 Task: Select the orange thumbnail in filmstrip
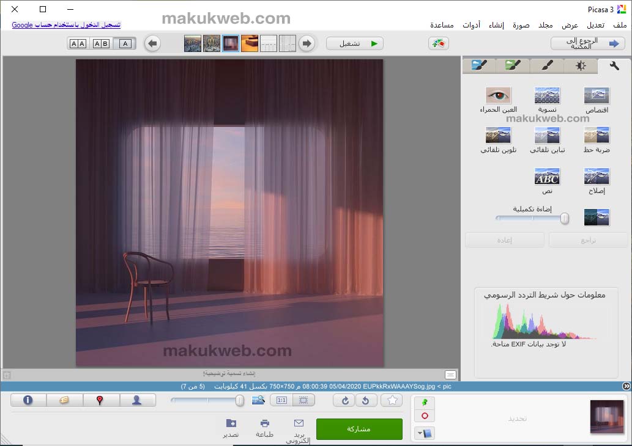click(250, 43)
